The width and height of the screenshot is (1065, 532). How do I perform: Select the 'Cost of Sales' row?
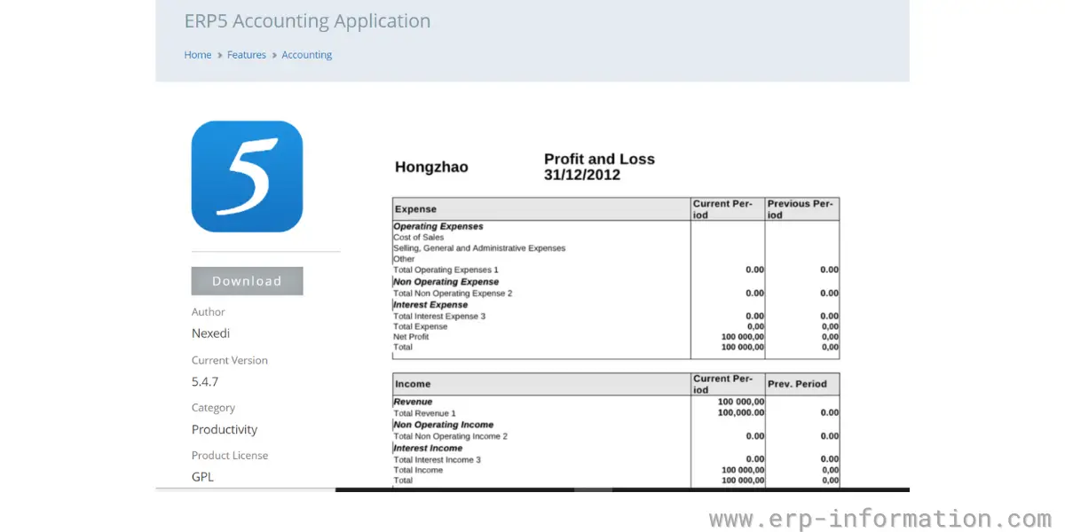419,238
